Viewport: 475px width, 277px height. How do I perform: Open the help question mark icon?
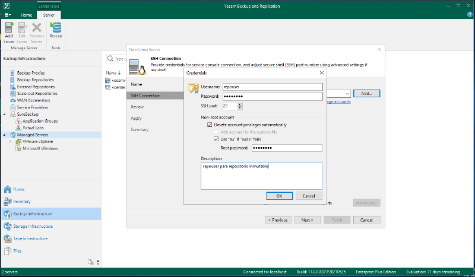point(470,14)
